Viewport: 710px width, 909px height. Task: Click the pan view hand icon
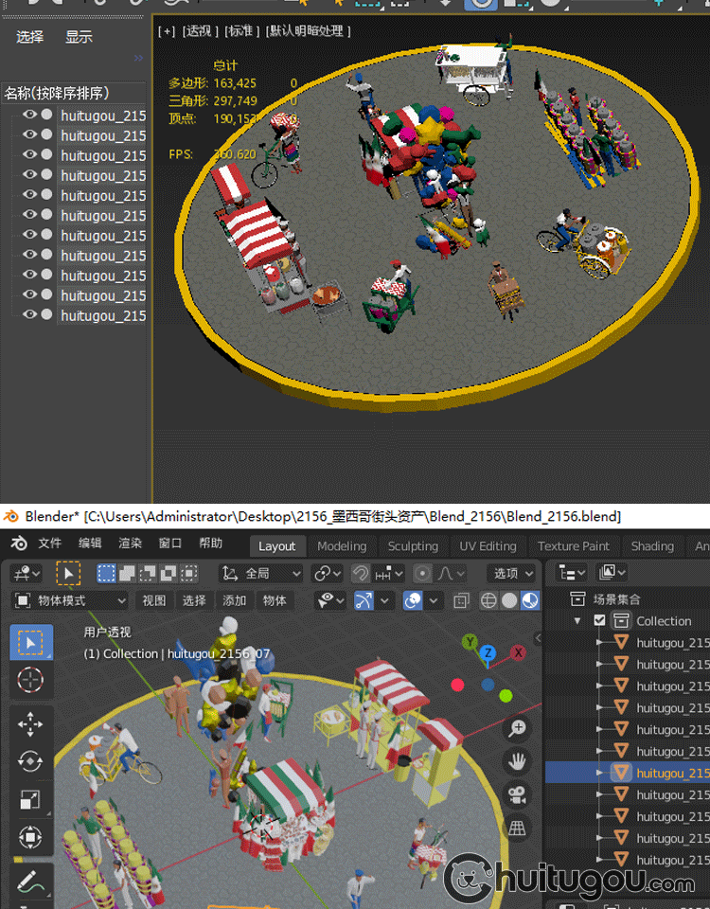[x=517, y=761]
